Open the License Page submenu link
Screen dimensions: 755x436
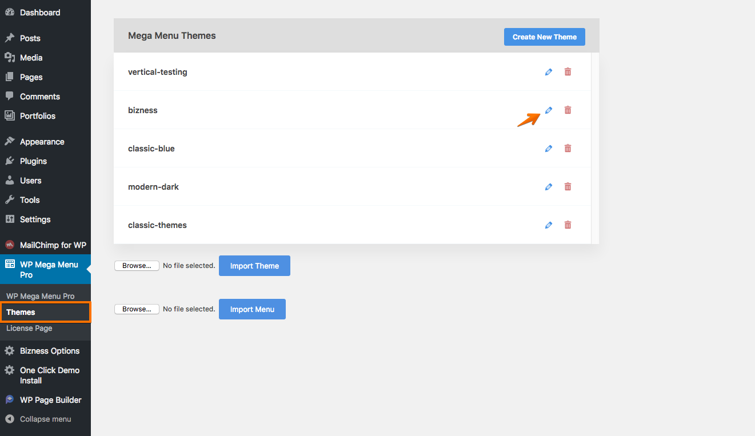click(x=29, y=328)
